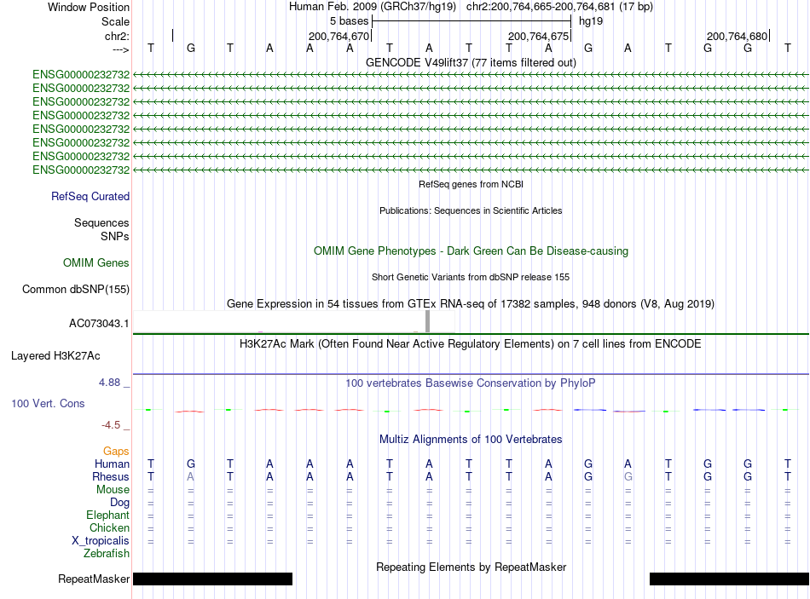Click the Human alignment row label
Image resolution: width=810 pixels, height=599 pixels.
click(112, 464)
